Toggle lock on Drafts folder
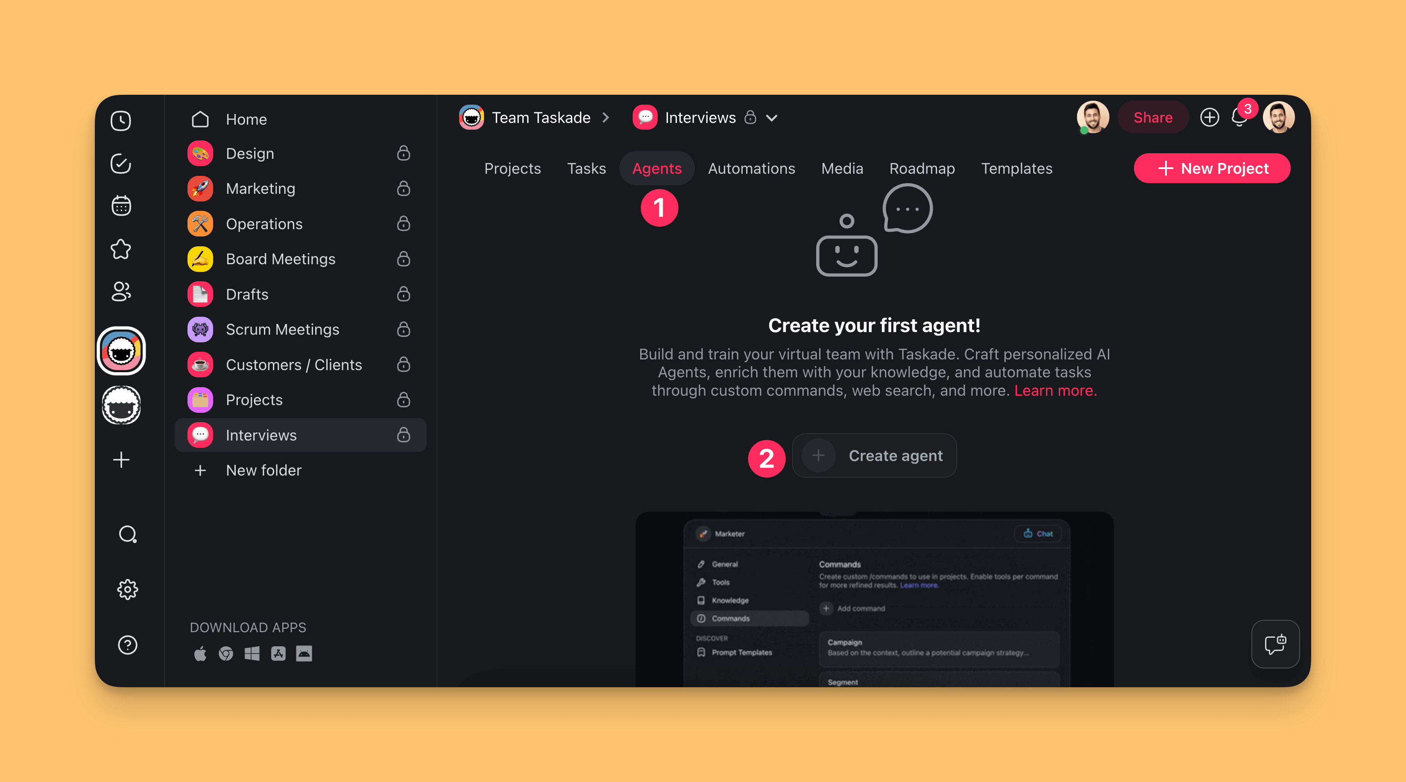The image size is (1406, 782). [x=403, y=295]
